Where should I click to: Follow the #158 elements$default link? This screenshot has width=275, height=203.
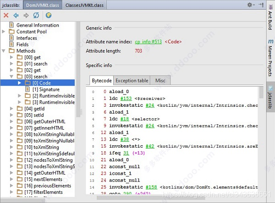click(x=151, y=187)
